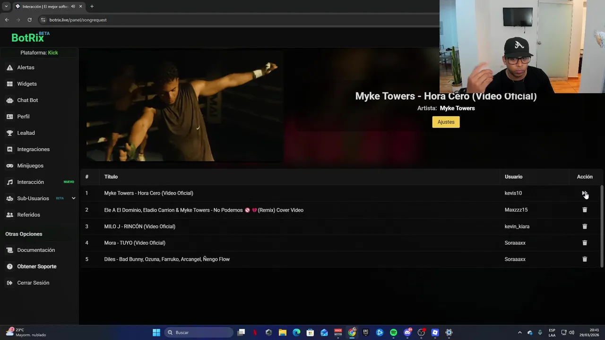The image size is (605, 340).
Task: Click the Minijuegos gamepad icon
Action: pyautogui.click(x=9, y=166)
